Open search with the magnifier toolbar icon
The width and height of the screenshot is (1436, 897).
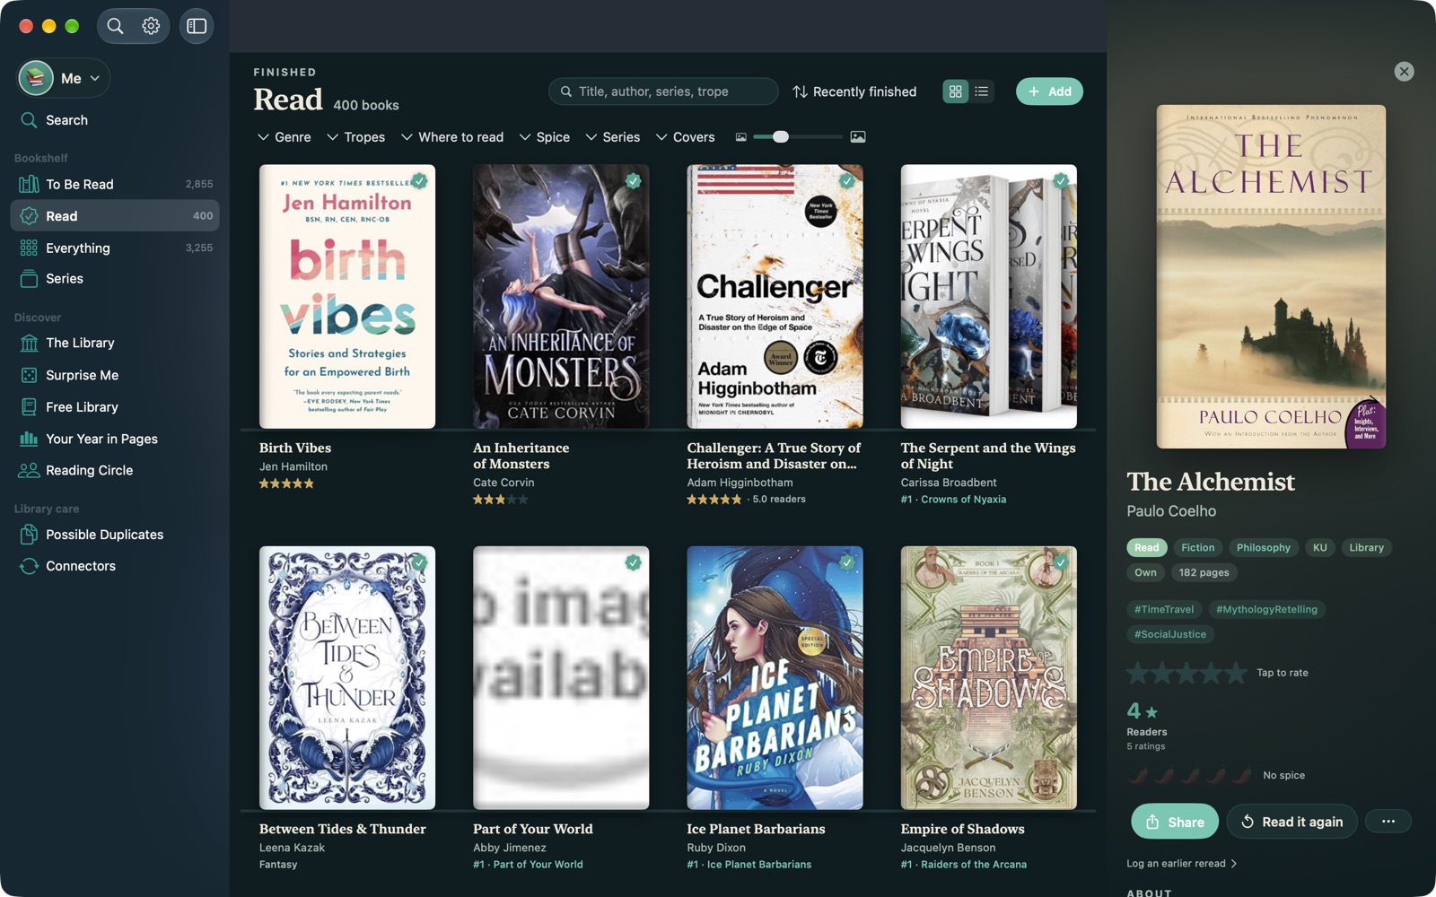coord(115,26)
